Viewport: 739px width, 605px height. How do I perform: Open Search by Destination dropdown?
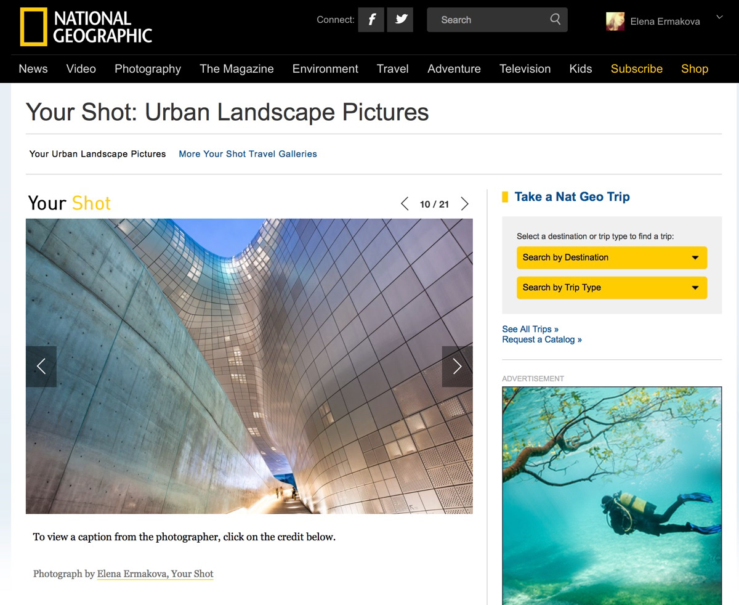pyautogui.click(x=612, y=258)
